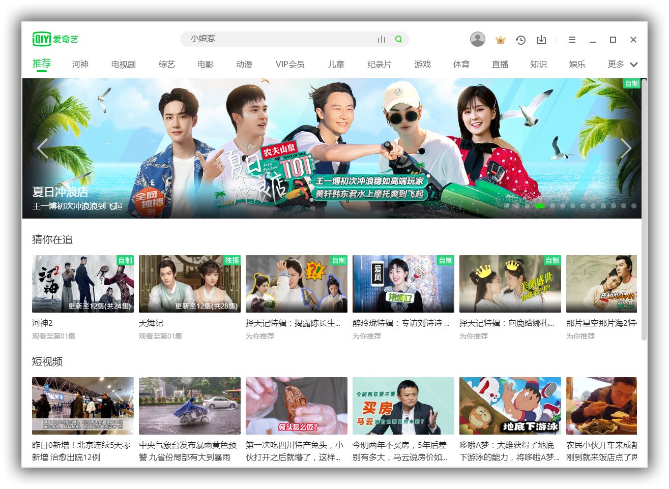Open 醉玲珑特辑 专访刘诗诗 thumbnail
Viewport: 669px width, 489px height.
(x=403, y=284)
